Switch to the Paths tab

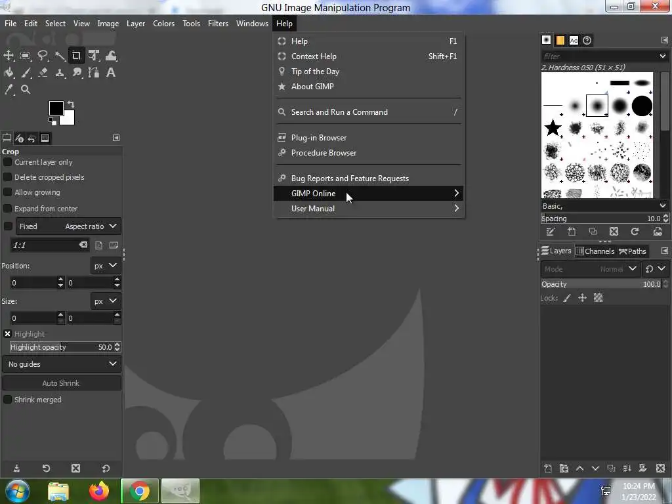coord(632,251)
